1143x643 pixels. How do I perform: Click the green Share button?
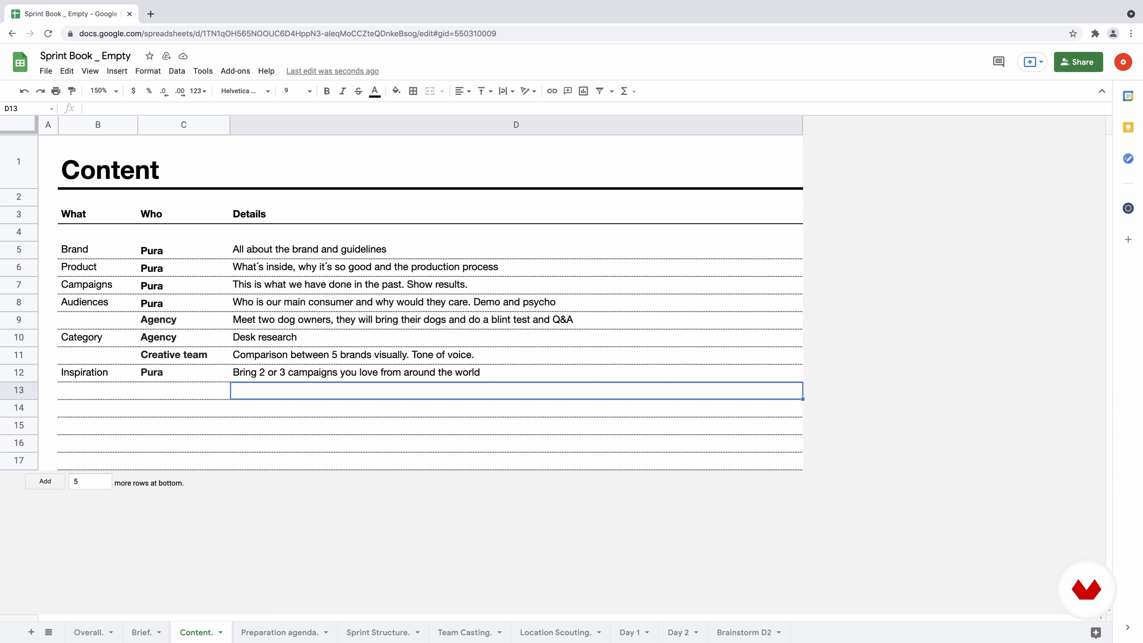pos(1078,62)
